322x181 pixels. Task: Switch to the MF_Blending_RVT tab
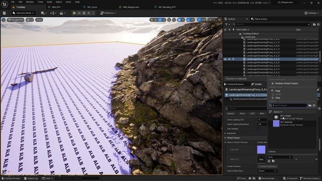click(167, 7)
